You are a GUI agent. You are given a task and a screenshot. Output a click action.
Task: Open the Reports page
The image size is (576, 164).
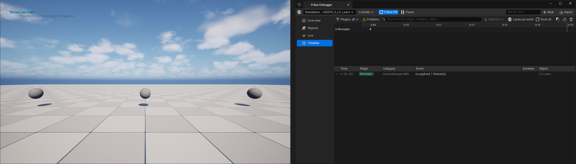click(314, 28)
